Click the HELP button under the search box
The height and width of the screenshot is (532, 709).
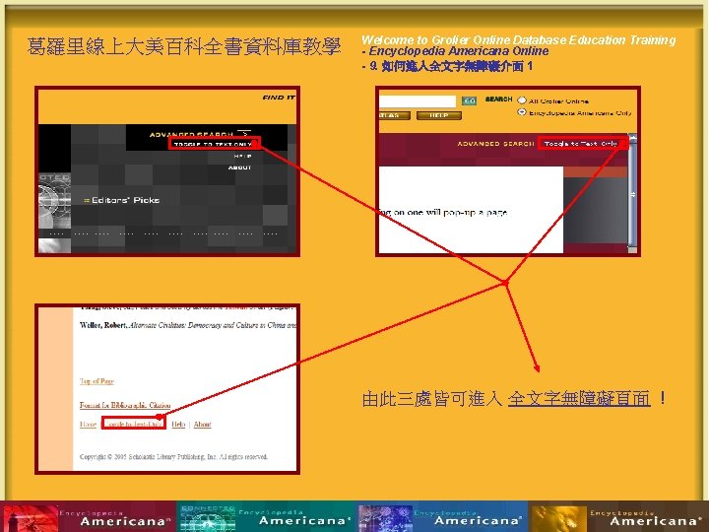438,115
